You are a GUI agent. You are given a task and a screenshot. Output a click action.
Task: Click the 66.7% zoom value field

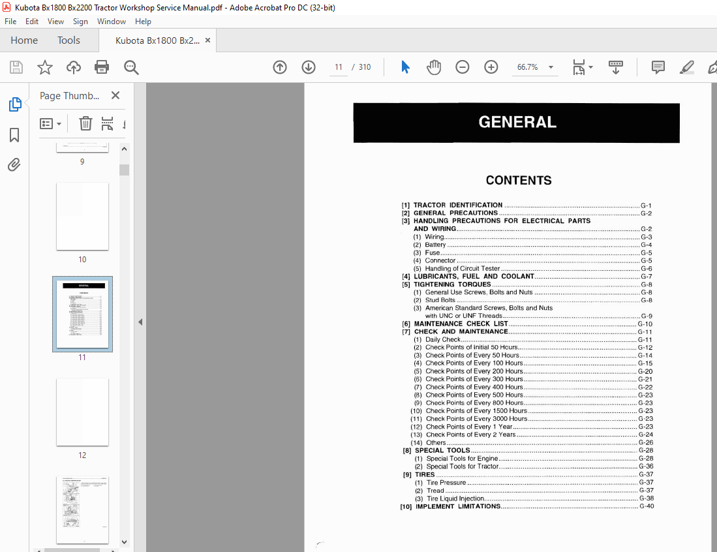527,67
